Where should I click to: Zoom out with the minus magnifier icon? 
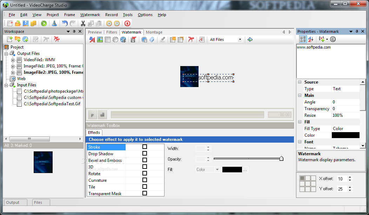[117, 23]
